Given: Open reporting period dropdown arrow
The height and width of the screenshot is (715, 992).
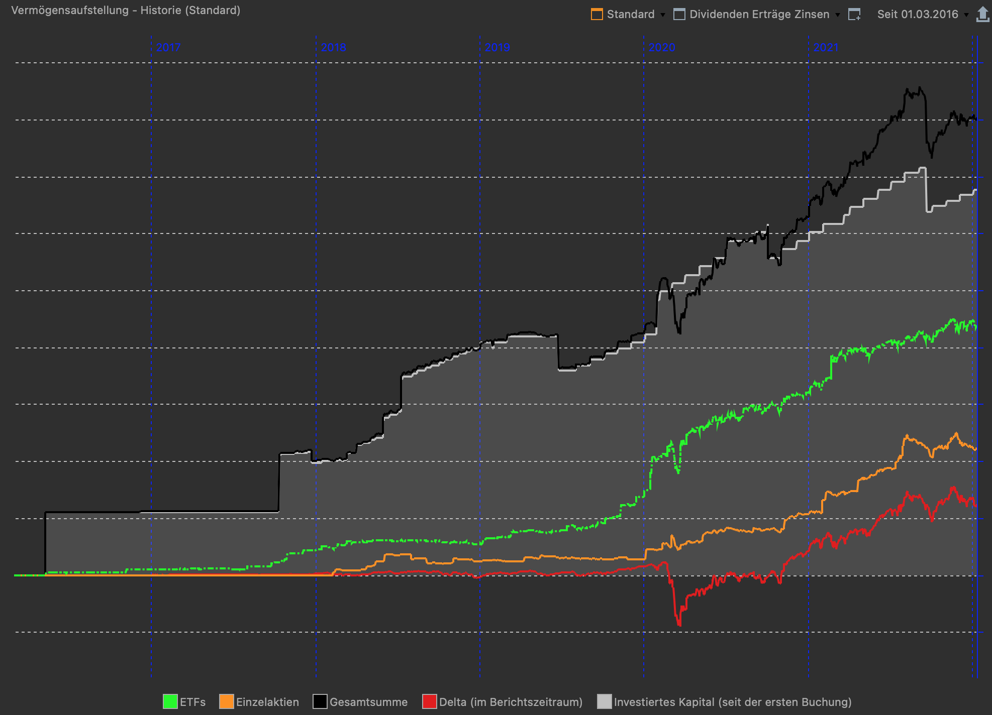Looking at the screenshot, I should tap(966, 15).
